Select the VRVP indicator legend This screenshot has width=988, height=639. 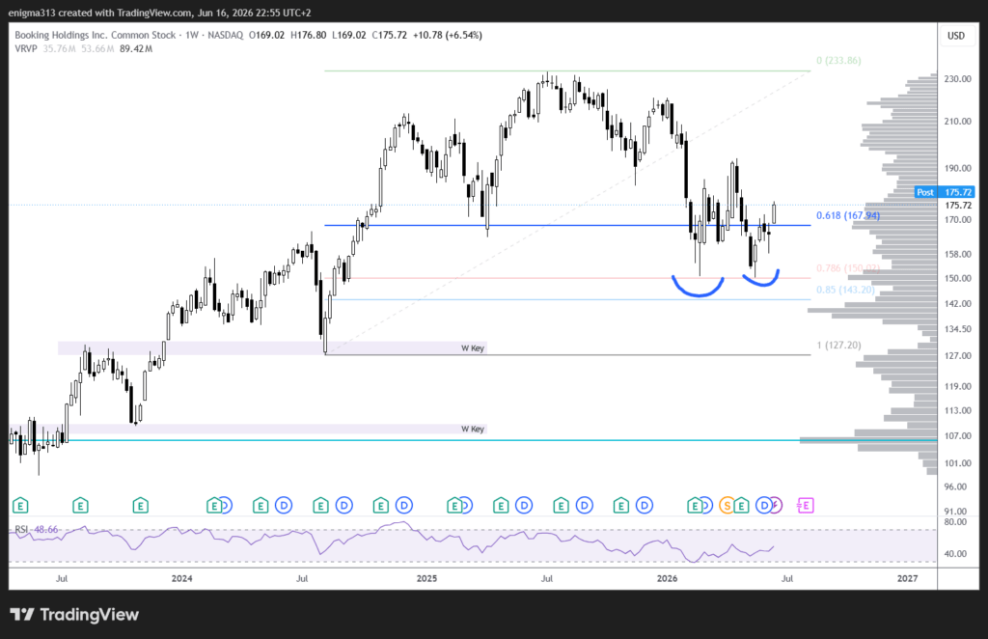[26, 48]
